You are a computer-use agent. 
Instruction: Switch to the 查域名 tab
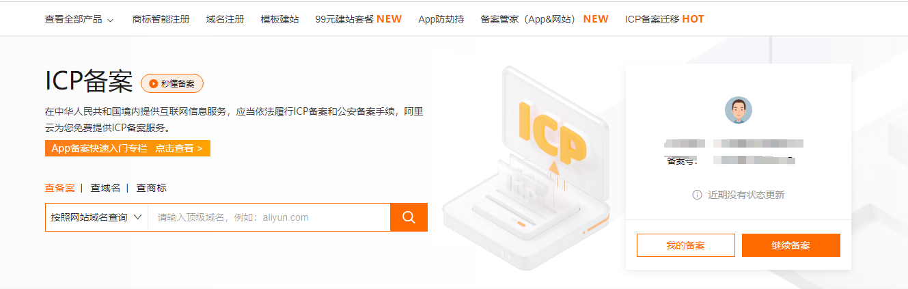105,188
